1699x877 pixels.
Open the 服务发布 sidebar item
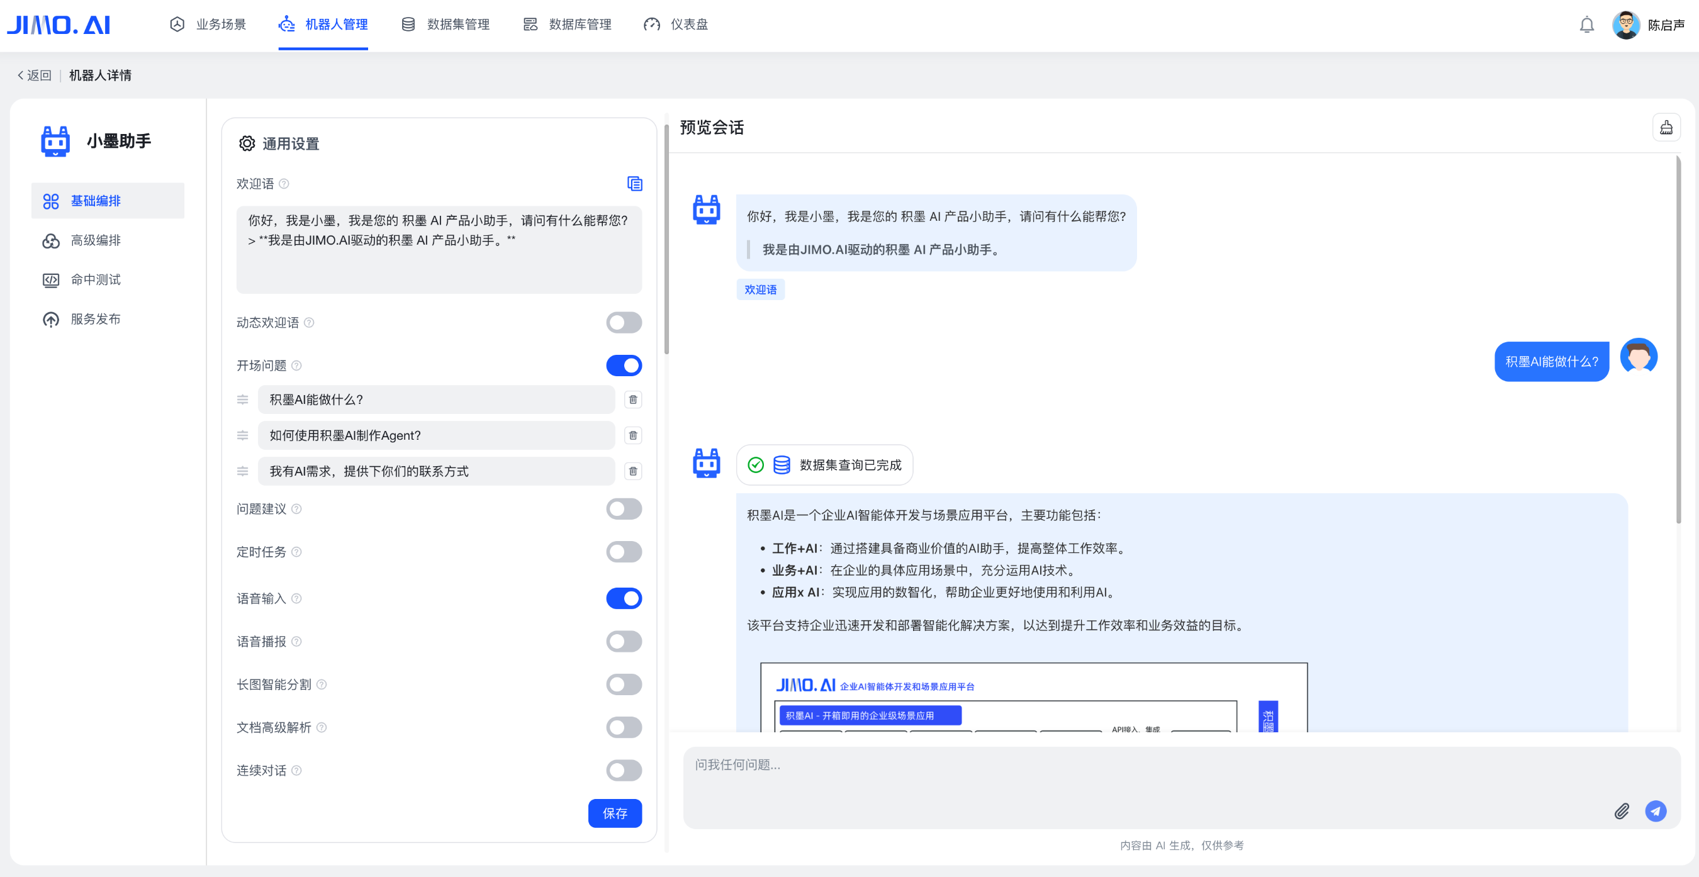[96, 319]
